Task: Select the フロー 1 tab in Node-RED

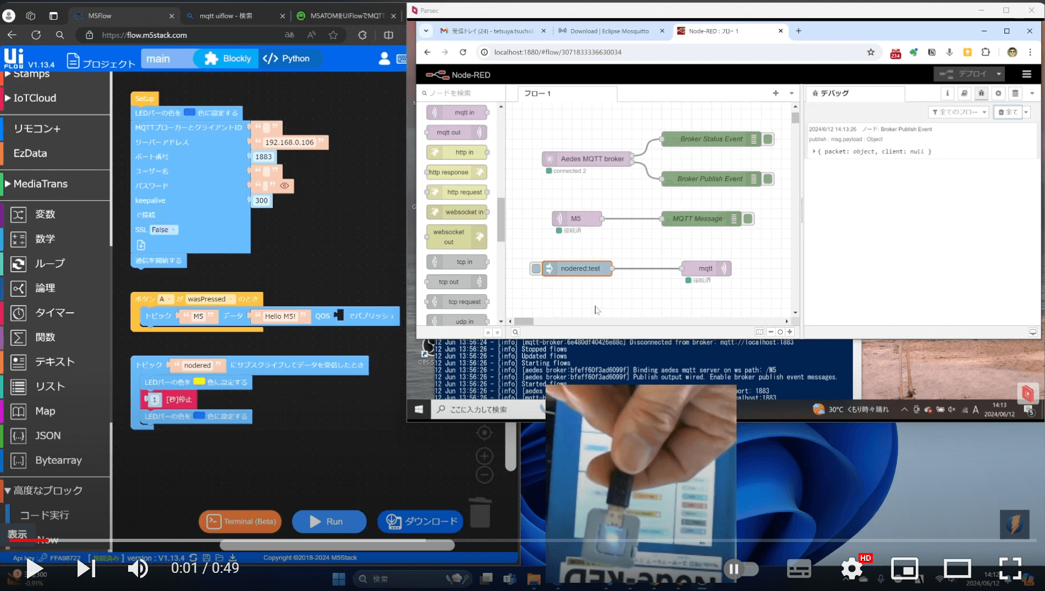Action: (x=537, y=93)
